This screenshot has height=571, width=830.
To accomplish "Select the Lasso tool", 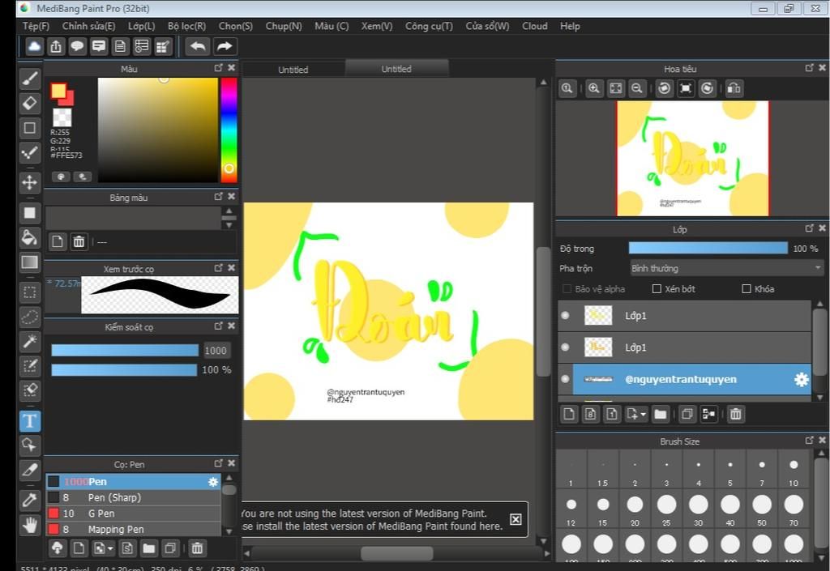I will (30, 317).
